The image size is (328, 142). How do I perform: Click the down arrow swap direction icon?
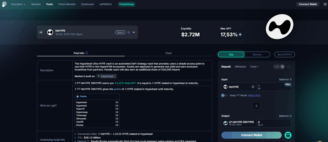[257, 105]
